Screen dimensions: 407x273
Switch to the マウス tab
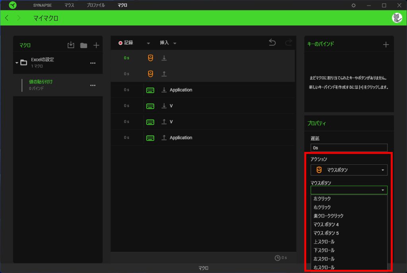(69, 5)
